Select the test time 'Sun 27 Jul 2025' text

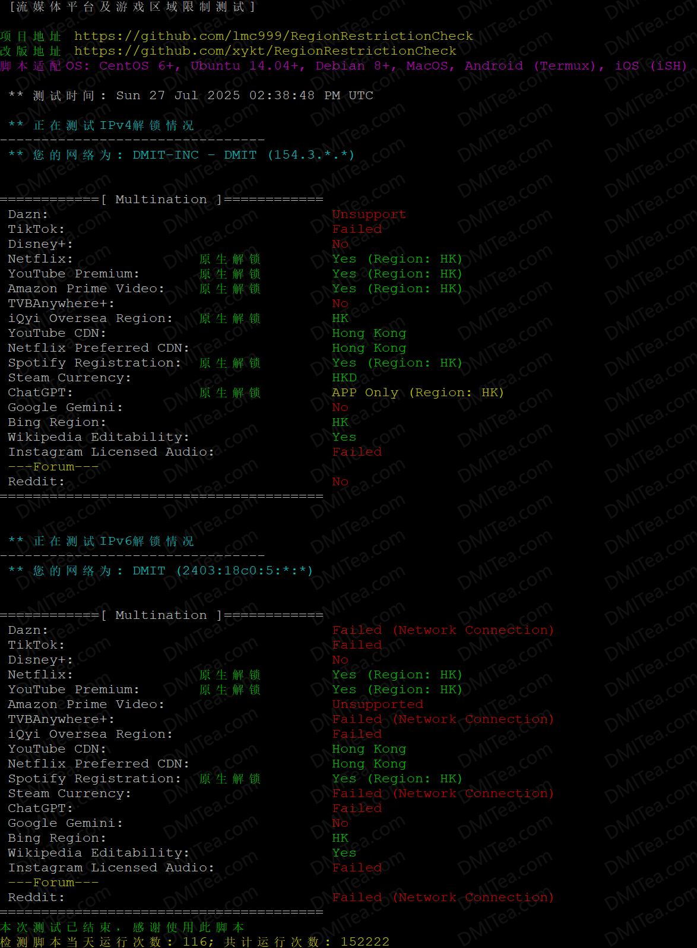178,96
